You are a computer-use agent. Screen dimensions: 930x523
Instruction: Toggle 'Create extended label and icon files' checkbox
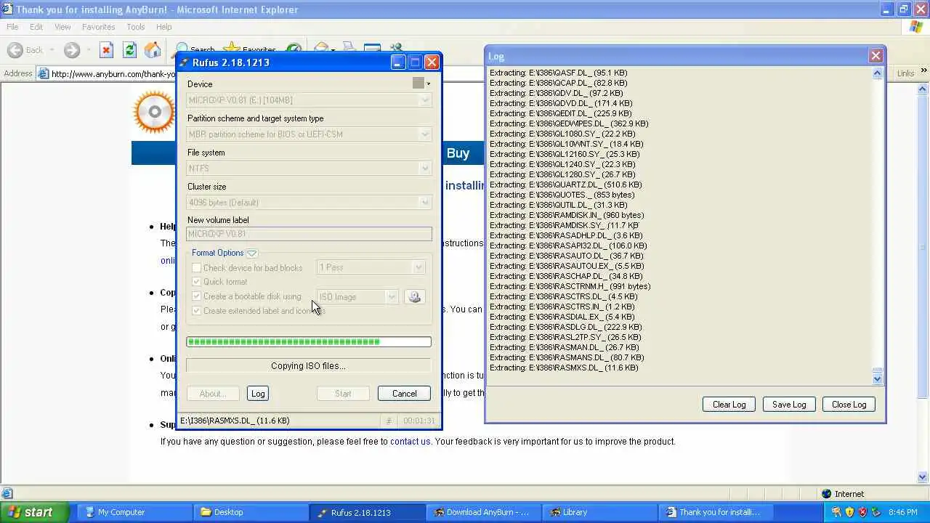click(x=196, y=311)
